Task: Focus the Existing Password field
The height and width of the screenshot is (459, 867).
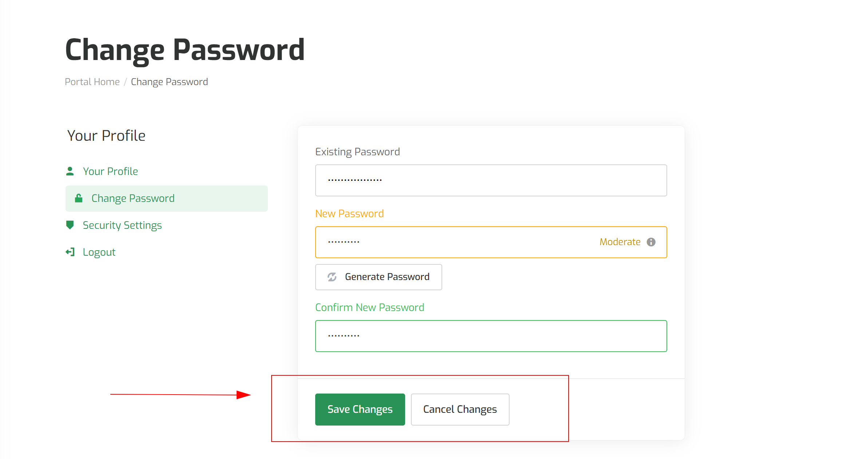Action: click(x=491, y=180)
